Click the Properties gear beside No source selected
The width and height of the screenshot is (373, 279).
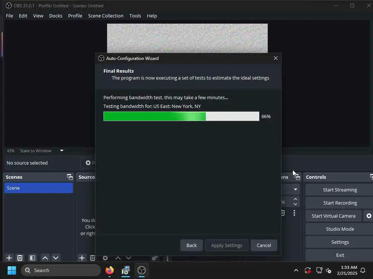(88, 163)
